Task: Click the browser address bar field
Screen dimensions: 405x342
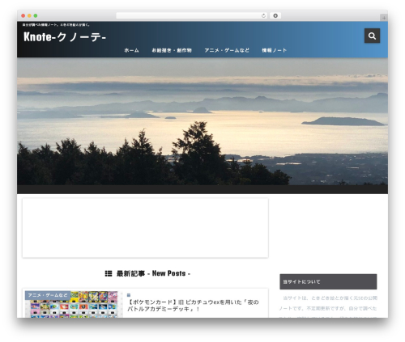Action: tap(192, 15)
